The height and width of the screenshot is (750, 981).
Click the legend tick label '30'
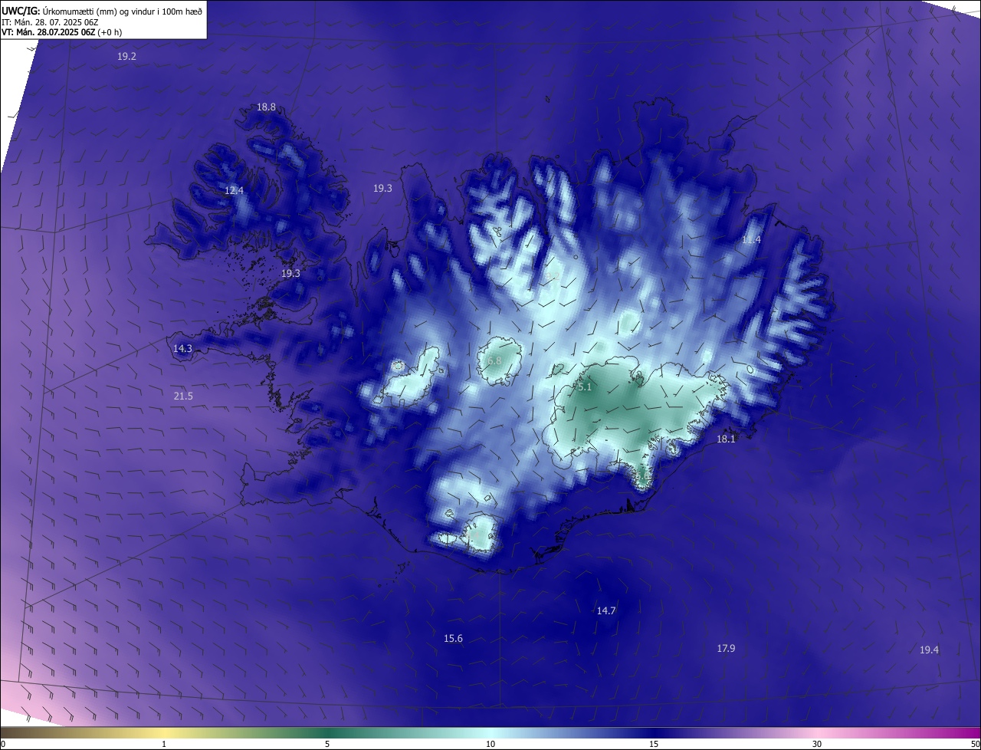(x=817, y=744)
